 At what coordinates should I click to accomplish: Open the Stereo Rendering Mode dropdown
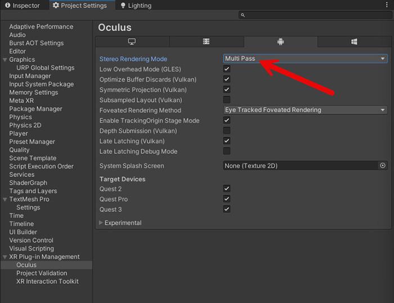click(x=305, y=59)
